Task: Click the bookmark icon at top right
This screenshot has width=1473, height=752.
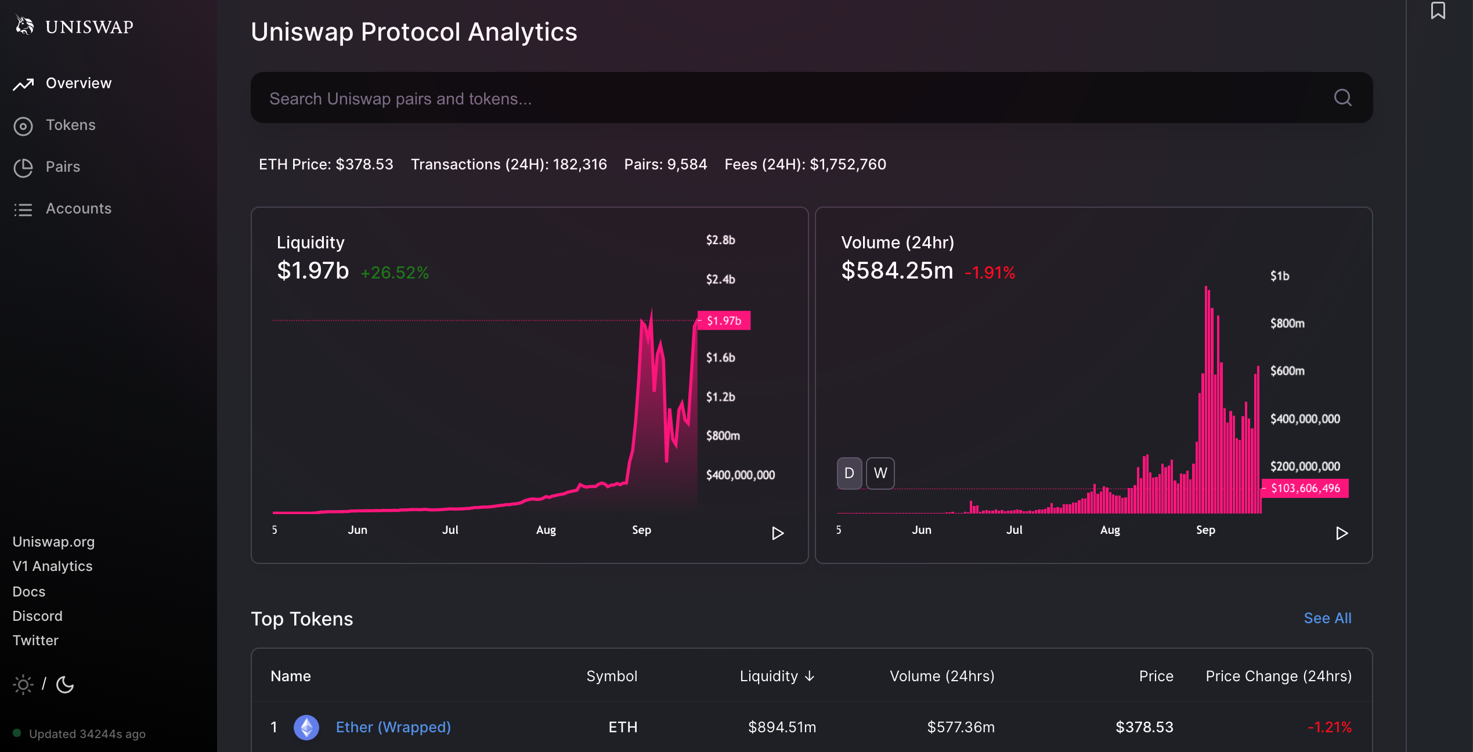Action: [1438, 10]
